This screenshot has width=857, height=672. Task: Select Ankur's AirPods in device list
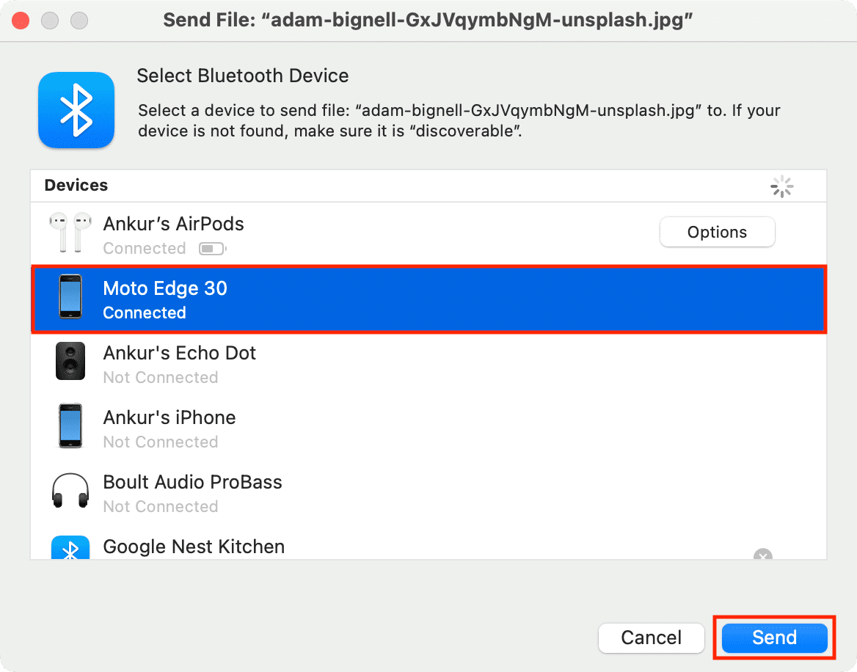click(x=173, y=224)
